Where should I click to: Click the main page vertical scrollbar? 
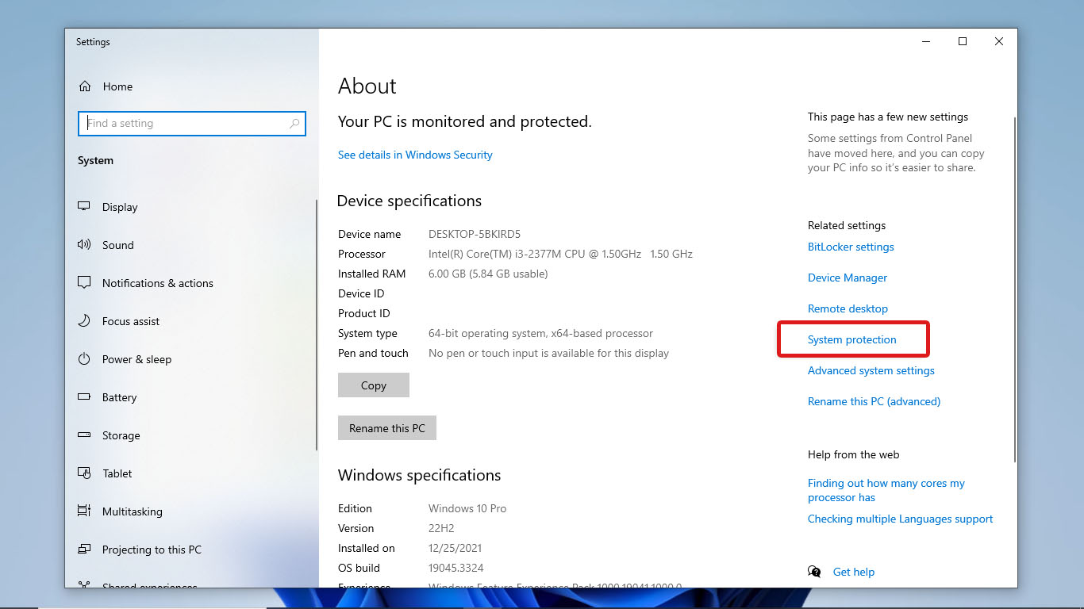(x=1015, y=289)
